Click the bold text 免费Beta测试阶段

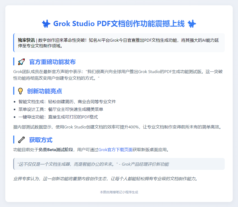tap(56, 150)
